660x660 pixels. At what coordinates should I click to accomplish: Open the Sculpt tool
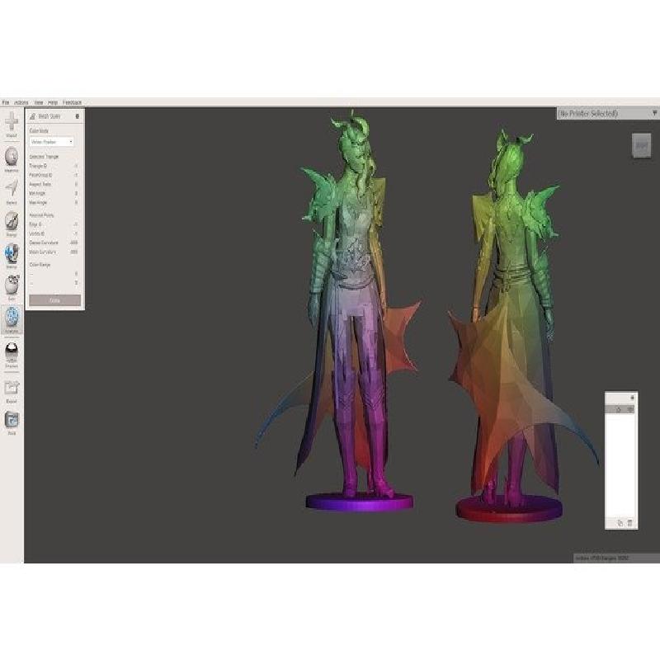12,224
